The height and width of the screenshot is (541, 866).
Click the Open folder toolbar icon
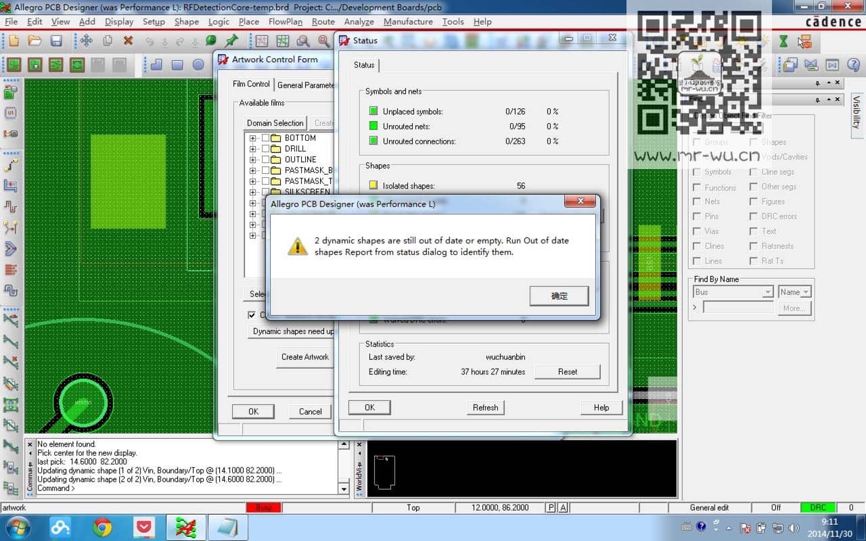35,41
